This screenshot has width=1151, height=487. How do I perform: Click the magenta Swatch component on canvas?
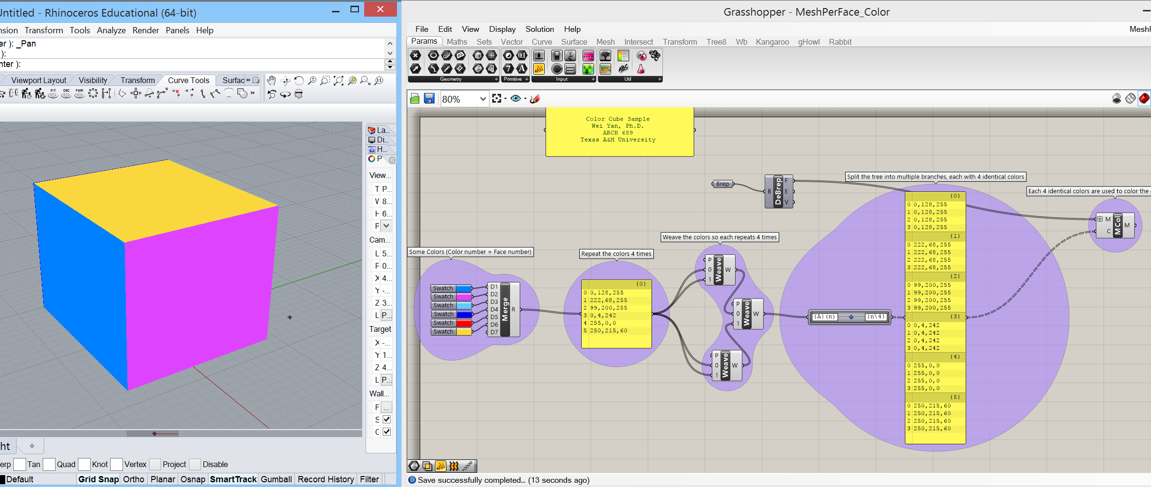[452, 297]
